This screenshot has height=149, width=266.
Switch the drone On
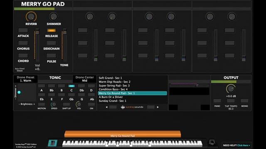click(91, 105)
